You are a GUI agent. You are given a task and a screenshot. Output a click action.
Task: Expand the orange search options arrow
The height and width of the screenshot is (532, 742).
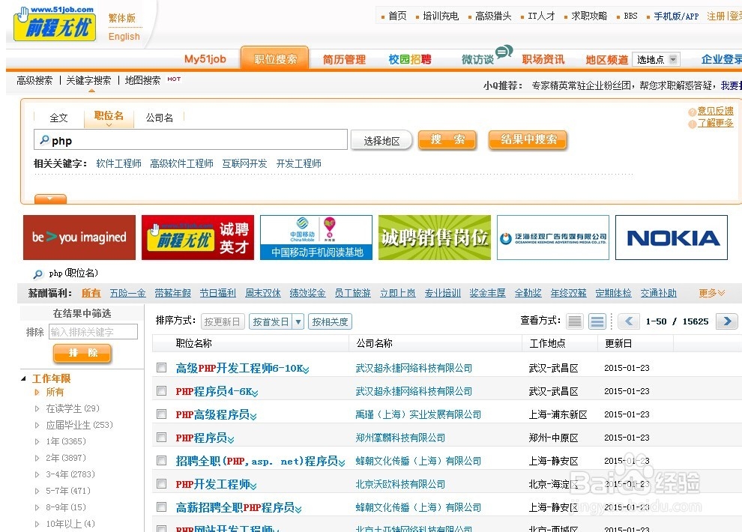50,199
